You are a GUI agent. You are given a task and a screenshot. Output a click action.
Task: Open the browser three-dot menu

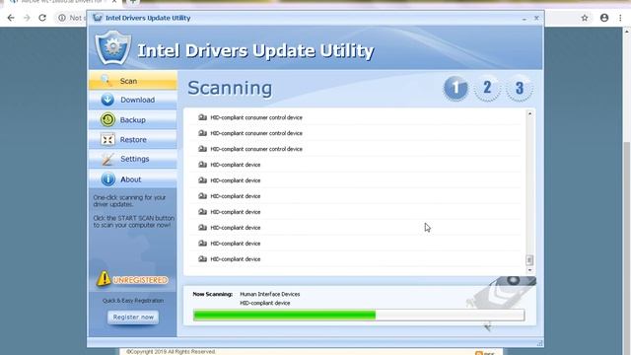(x=620, y=18)
